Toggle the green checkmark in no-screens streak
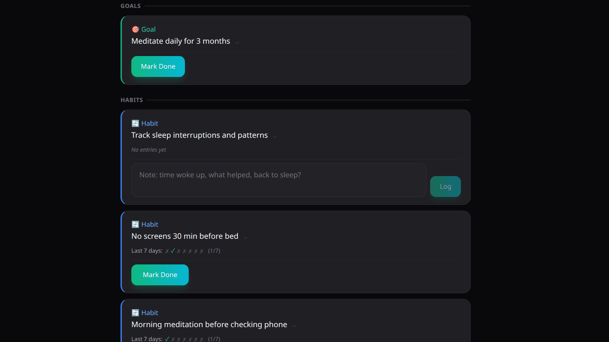 click(x=172, y=250)
